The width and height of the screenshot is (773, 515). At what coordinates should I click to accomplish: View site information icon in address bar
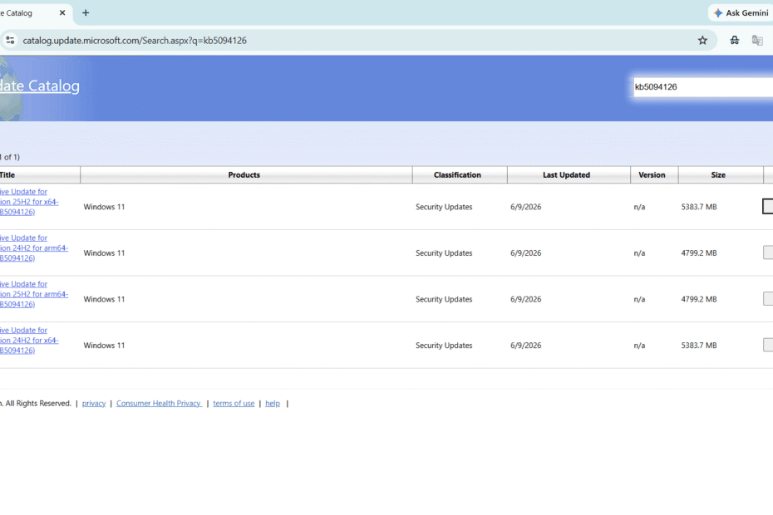pos(10,41)
